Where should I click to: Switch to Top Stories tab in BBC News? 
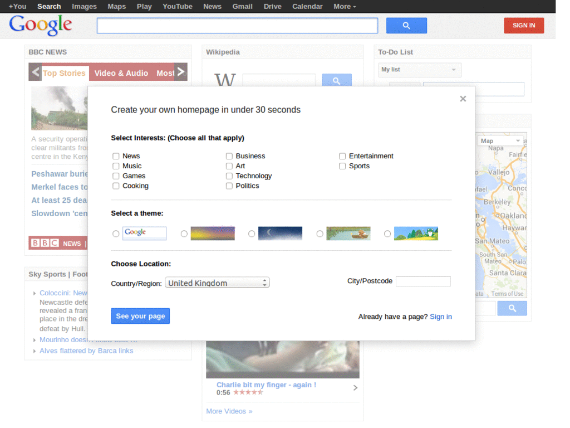tap(65, 73)
